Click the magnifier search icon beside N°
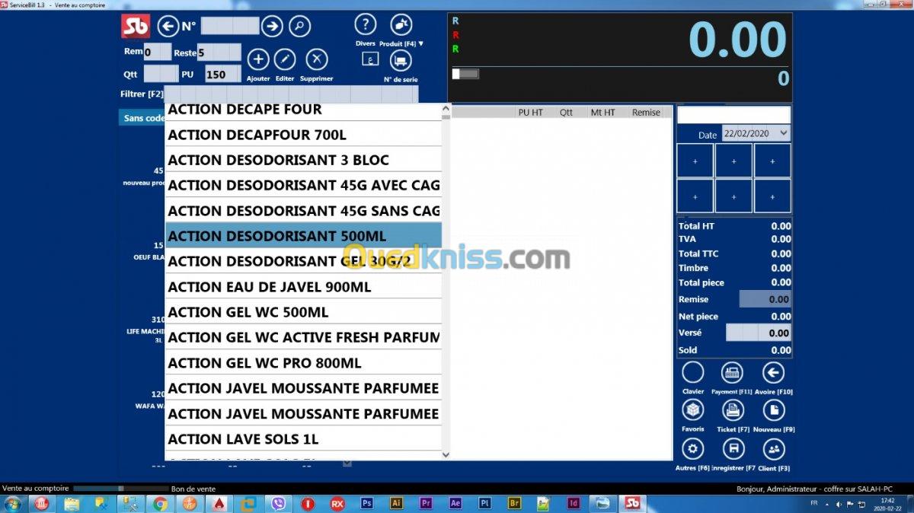The width and height of the screenshot is (914, 513). pos(299,27)
